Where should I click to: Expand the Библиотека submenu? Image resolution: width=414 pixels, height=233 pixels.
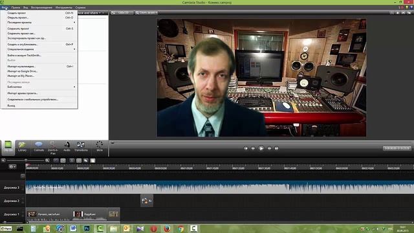(x=39, y=87)
